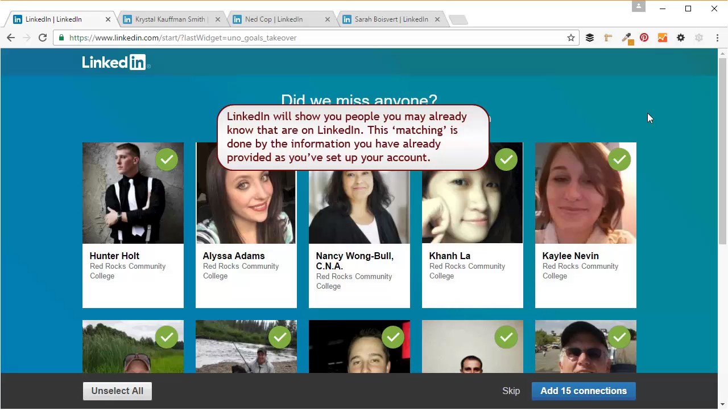The image size is (728, 410).
Task: Click the name Khanh La
Action: pyautogui.click(x=450, y=256)
